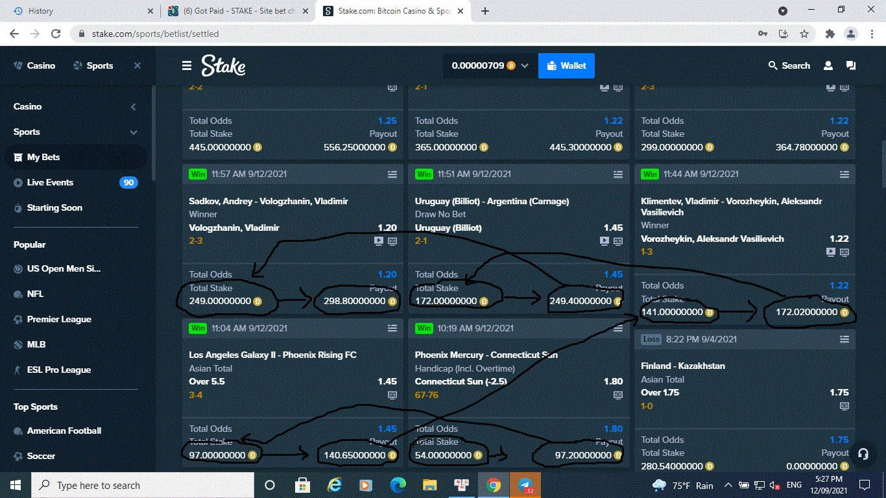Show scoreboard for Finland - Kazakhstan bet

(844, 406)
